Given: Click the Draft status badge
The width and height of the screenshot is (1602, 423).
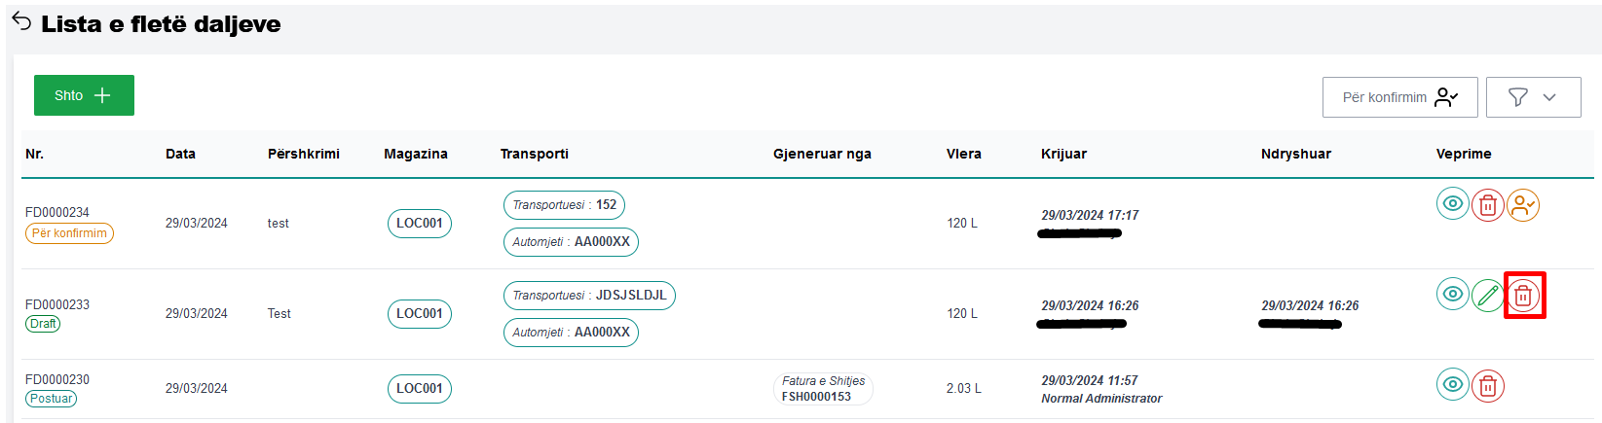Looking at the screenshot, I should coord(43,324).
